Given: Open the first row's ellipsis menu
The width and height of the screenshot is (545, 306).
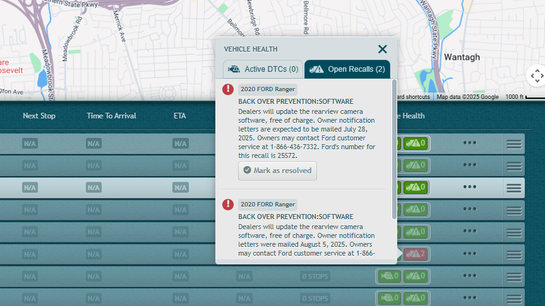Looking at the screenshot, I should pos(469,143).
